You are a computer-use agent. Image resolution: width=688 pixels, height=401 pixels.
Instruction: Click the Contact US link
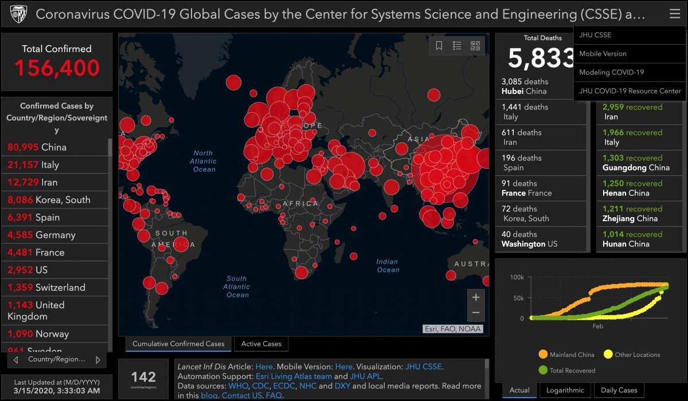tap(243, 396)
